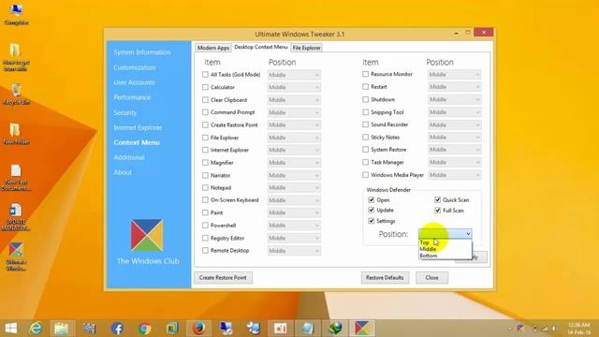Check the Snipping Tool item
The width and height of the screenshot is (599, 337).
[366, 112]
